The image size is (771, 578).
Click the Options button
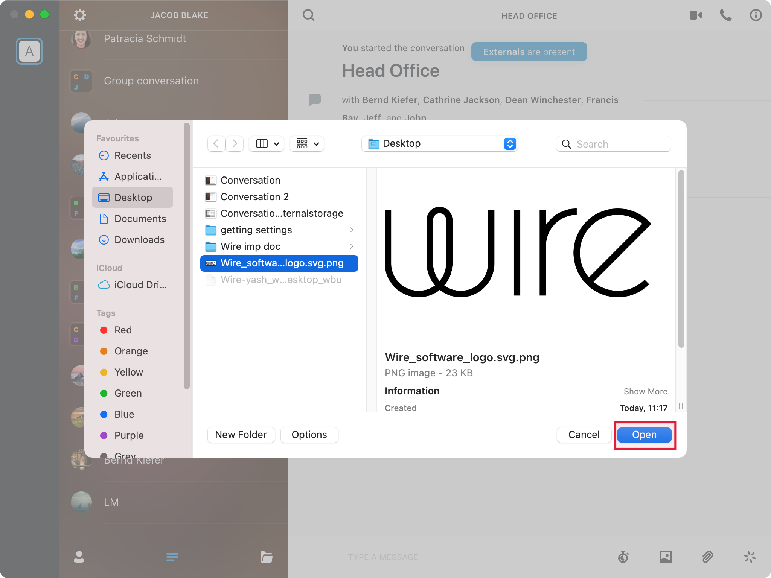pos(309,435)
